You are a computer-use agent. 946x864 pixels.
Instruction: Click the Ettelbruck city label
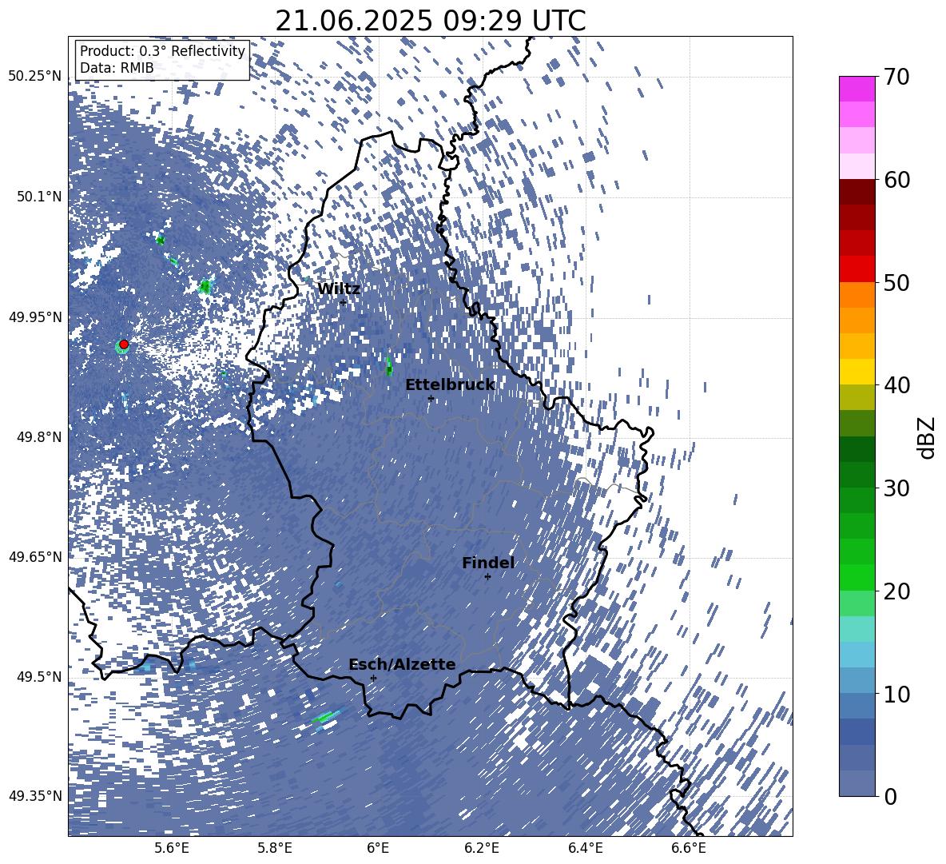click(x=450, y=385)
